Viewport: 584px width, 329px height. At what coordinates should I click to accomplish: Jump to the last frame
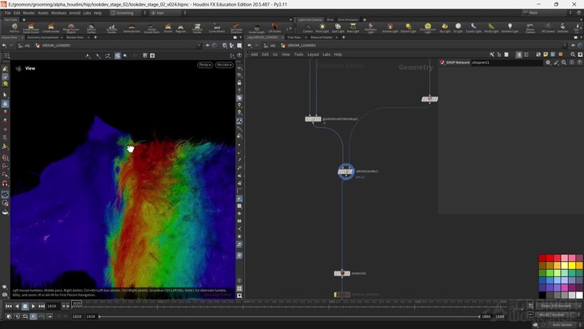click(41, 307)
